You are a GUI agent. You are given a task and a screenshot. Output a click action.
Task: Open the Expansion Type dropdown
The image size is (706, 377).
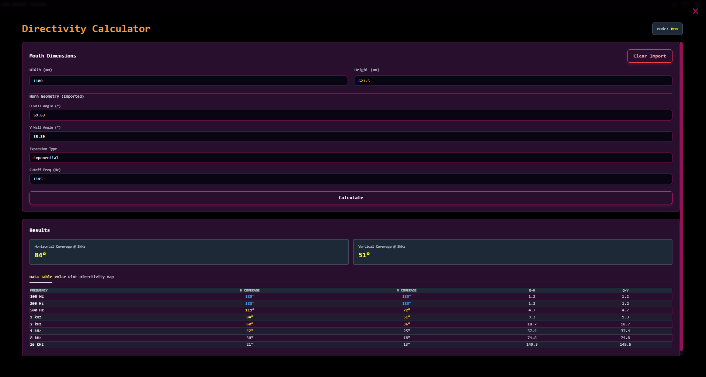[x=351, y=158]
